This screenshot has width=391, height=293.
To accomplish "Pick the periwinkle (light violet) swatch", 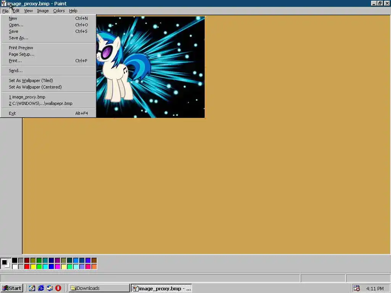I will click(x=82, y=267).
